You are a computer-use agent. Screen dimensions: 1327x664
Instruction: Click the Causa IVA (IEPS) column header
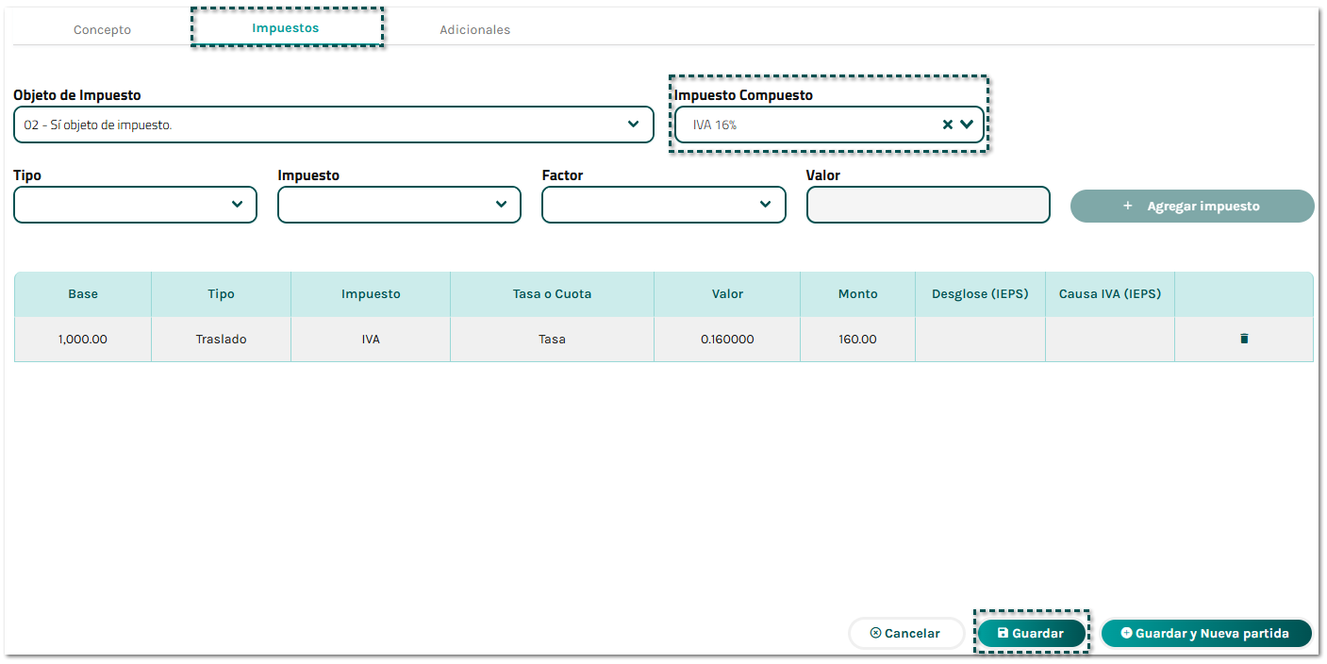point(1110,294)
